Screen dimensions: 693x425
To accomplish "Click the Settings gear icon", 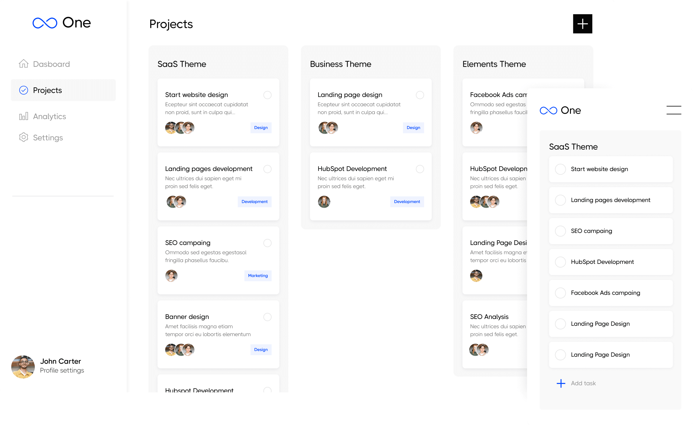I will 24,137.
